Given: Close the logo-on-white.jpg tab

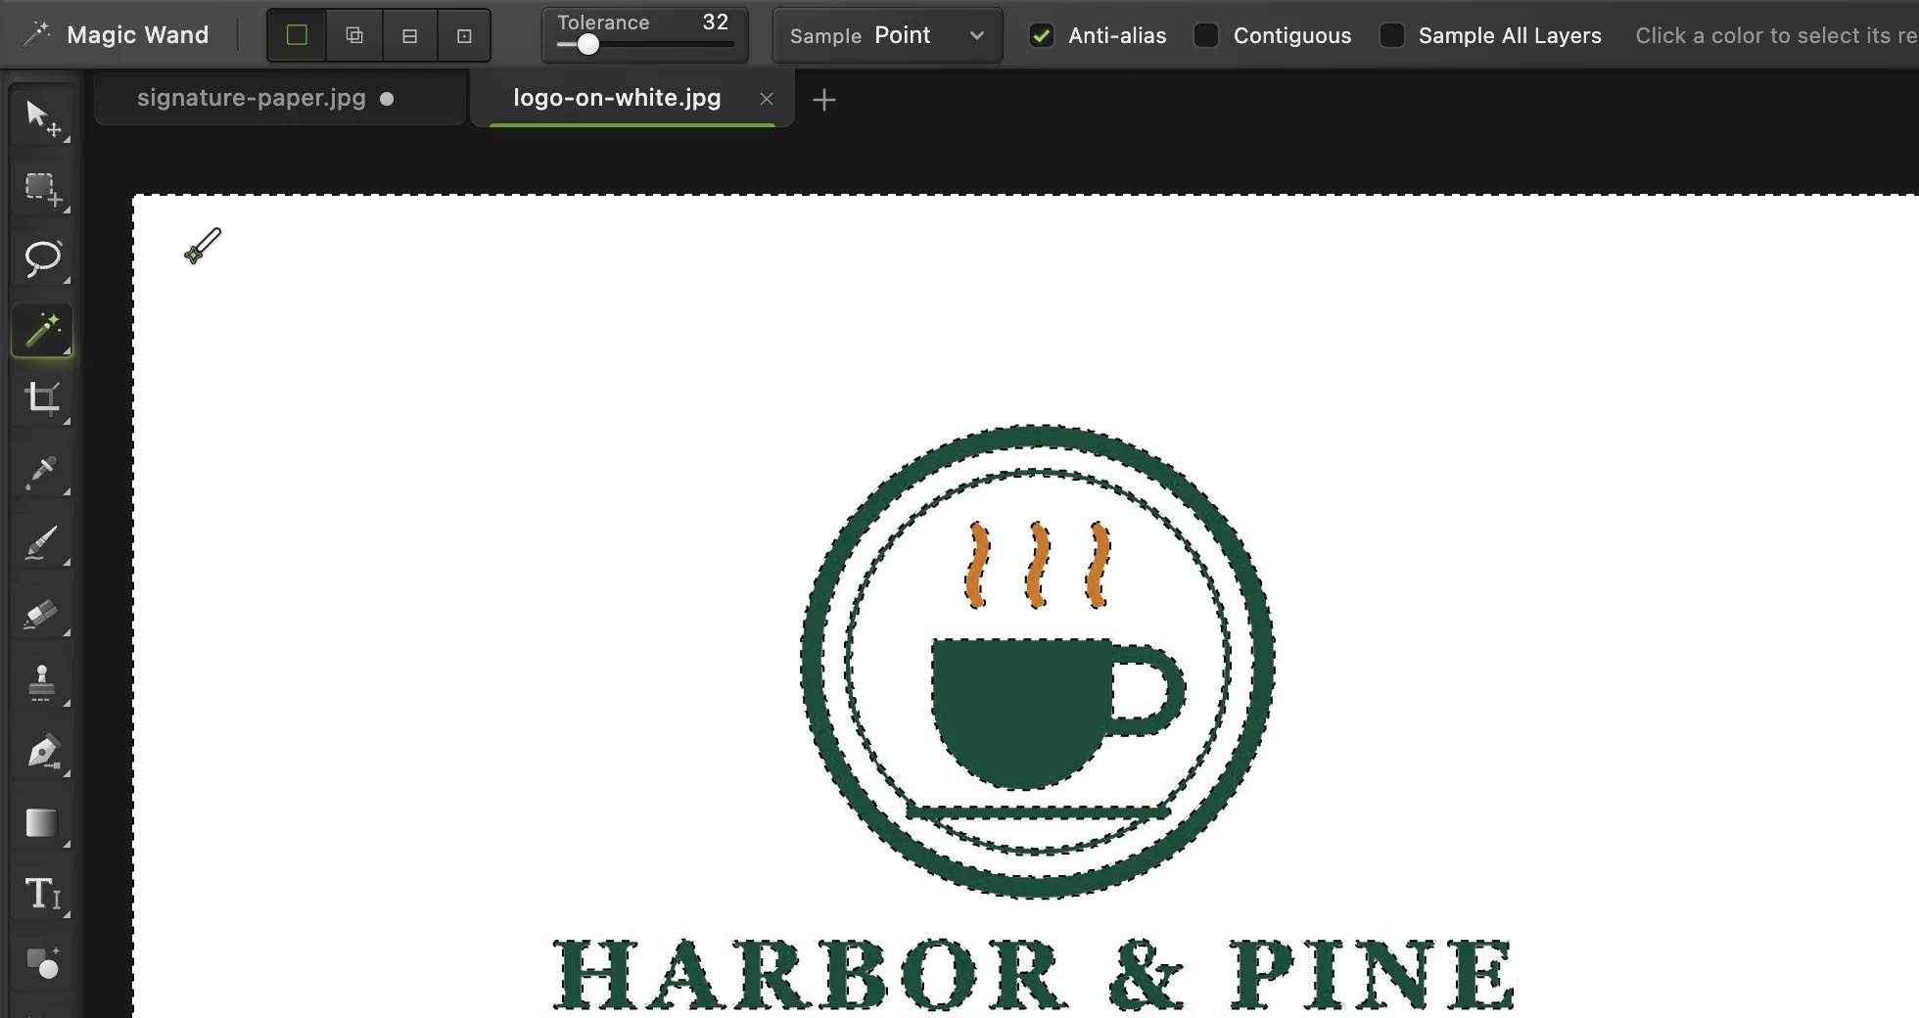Looking at the screenshot, I should [767, 99].
